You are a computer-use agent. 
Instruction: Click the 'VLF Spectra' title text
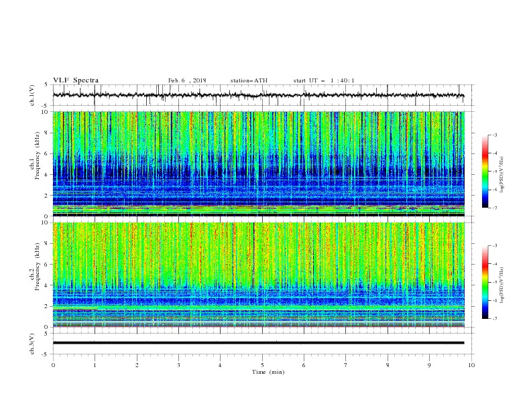76,80
